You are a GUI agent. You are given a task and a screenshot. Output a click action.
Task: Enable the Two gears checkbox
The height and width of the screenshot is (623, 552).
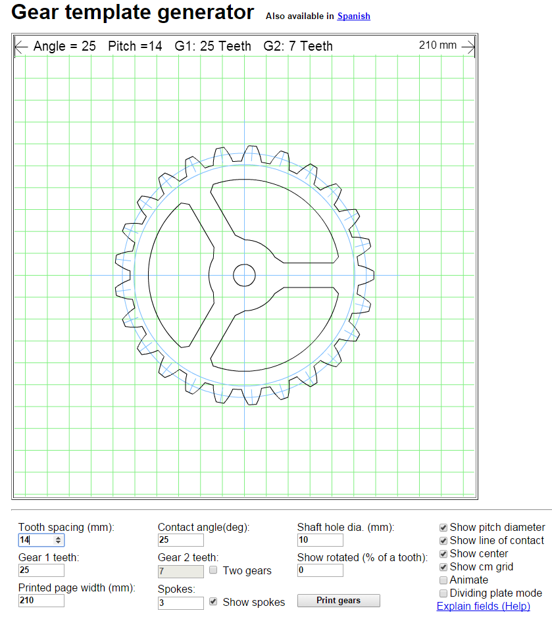[x=213, y=570]
